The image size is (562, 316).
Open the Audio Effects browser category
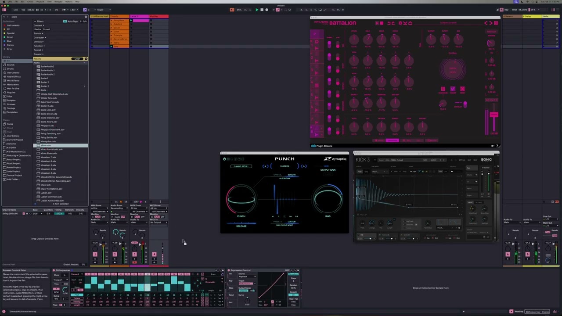tap(13, 76)
